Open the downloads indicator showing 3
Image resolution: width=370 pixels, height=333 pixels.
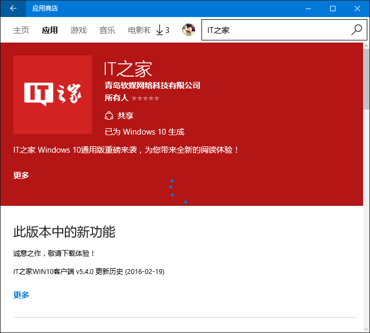coord(163,30)
